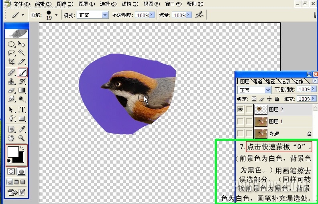Show 背景 layer via visibility box
318x204 pixels.
(x=241, y=133)
